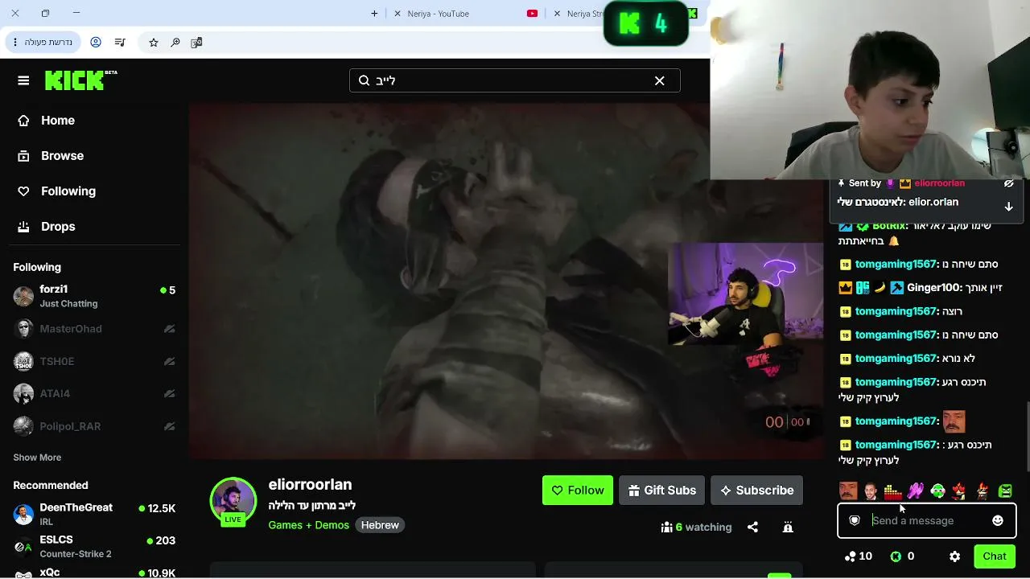This screenshot has width=1030, height=579.
Task: Send the message with Chat button
Action: point(995,556)
